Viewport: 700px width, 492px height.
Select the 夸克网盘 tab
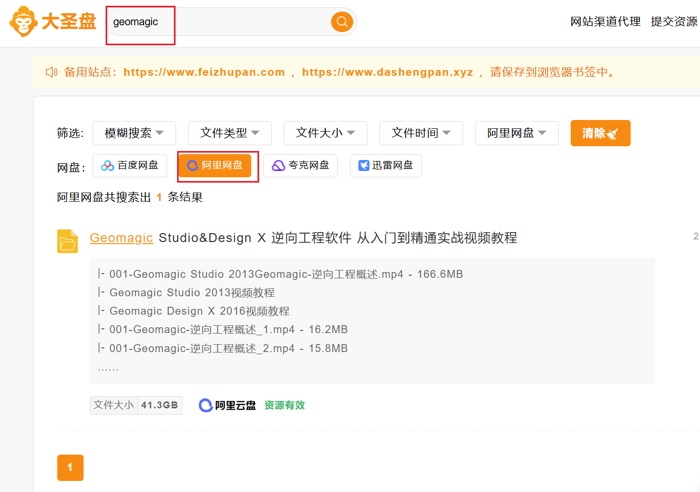tap(301, 166)
